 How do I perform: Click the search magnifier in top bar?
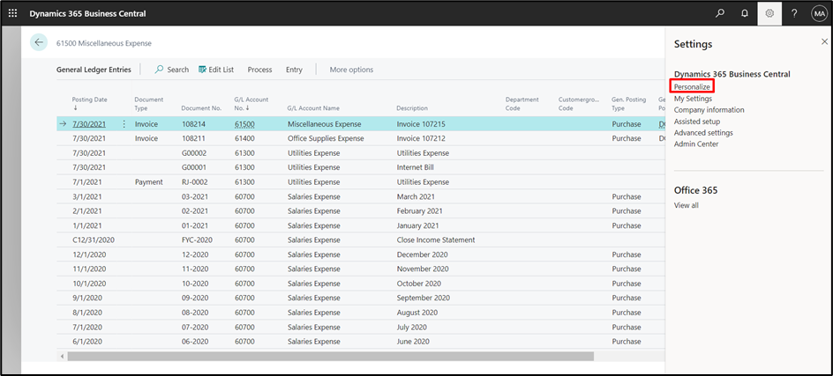tap(719, 13)
